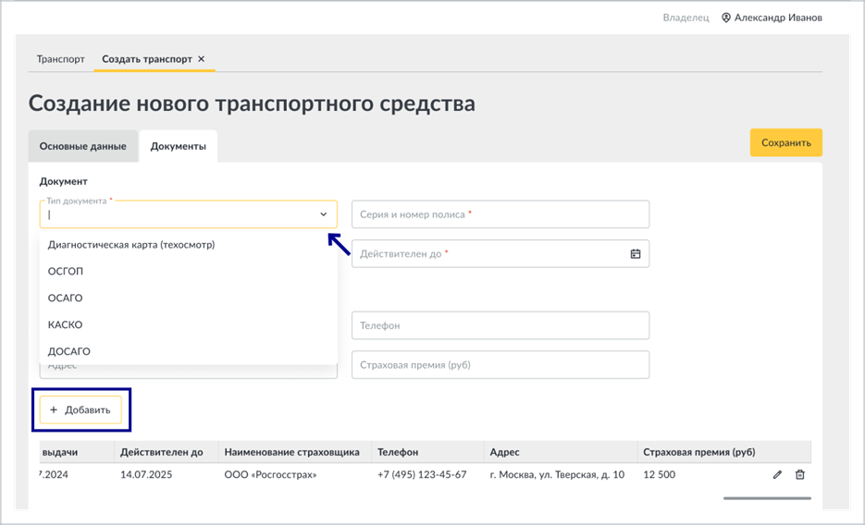Select the 14.07.2025 date cell
The image size is (865, 525).
146,474
